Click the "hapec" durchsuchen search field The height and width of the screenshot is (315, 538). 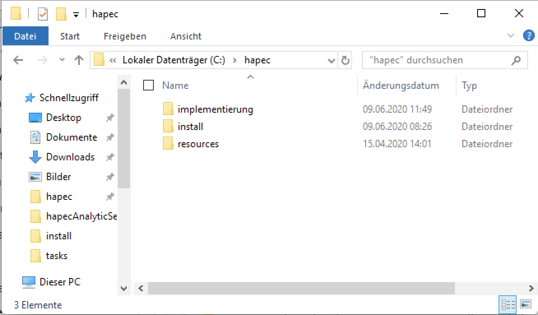click(438, 60)
